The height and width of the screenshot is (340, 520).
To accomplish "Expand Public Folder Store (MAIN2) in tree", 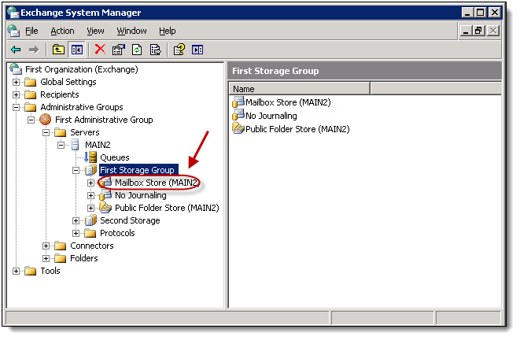I will 90,208.
